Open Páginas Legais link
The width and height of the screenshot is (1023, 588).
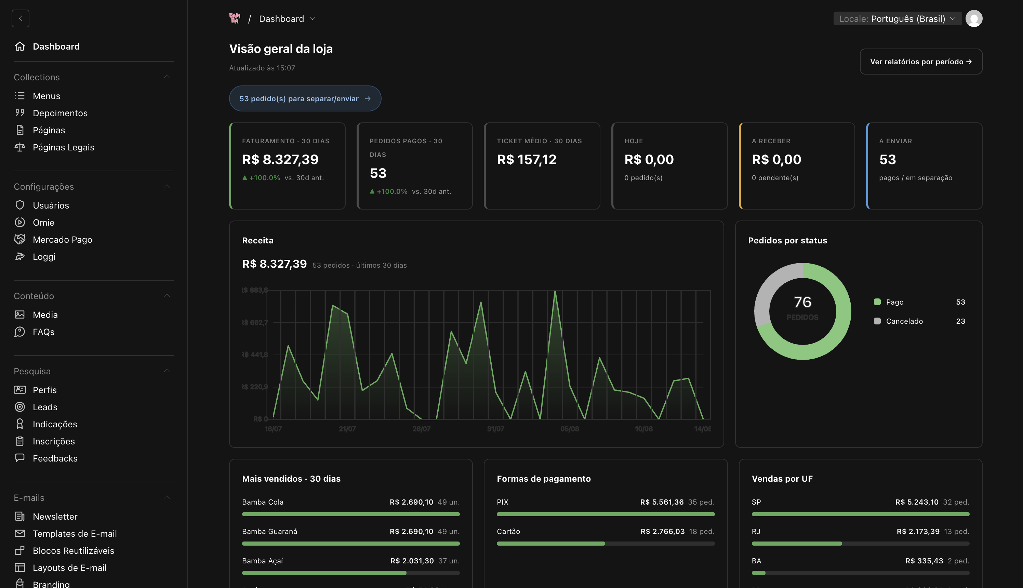(63, 147)
